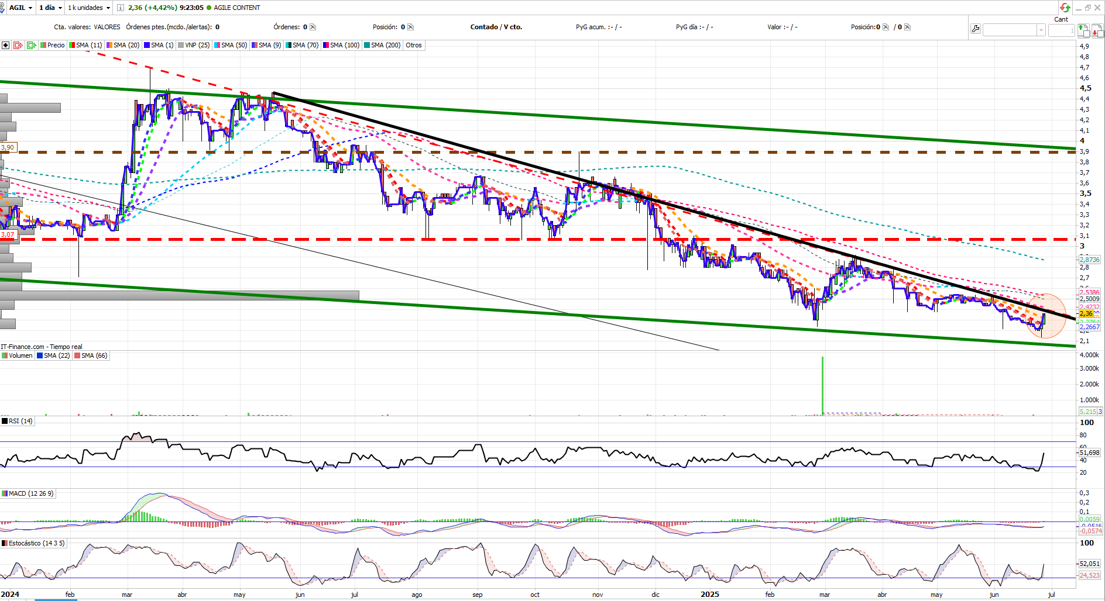Open trading settings wrench icon

pos(975,29)
